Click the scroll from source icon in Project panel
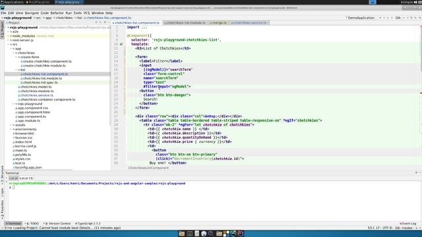 [96, 22]
